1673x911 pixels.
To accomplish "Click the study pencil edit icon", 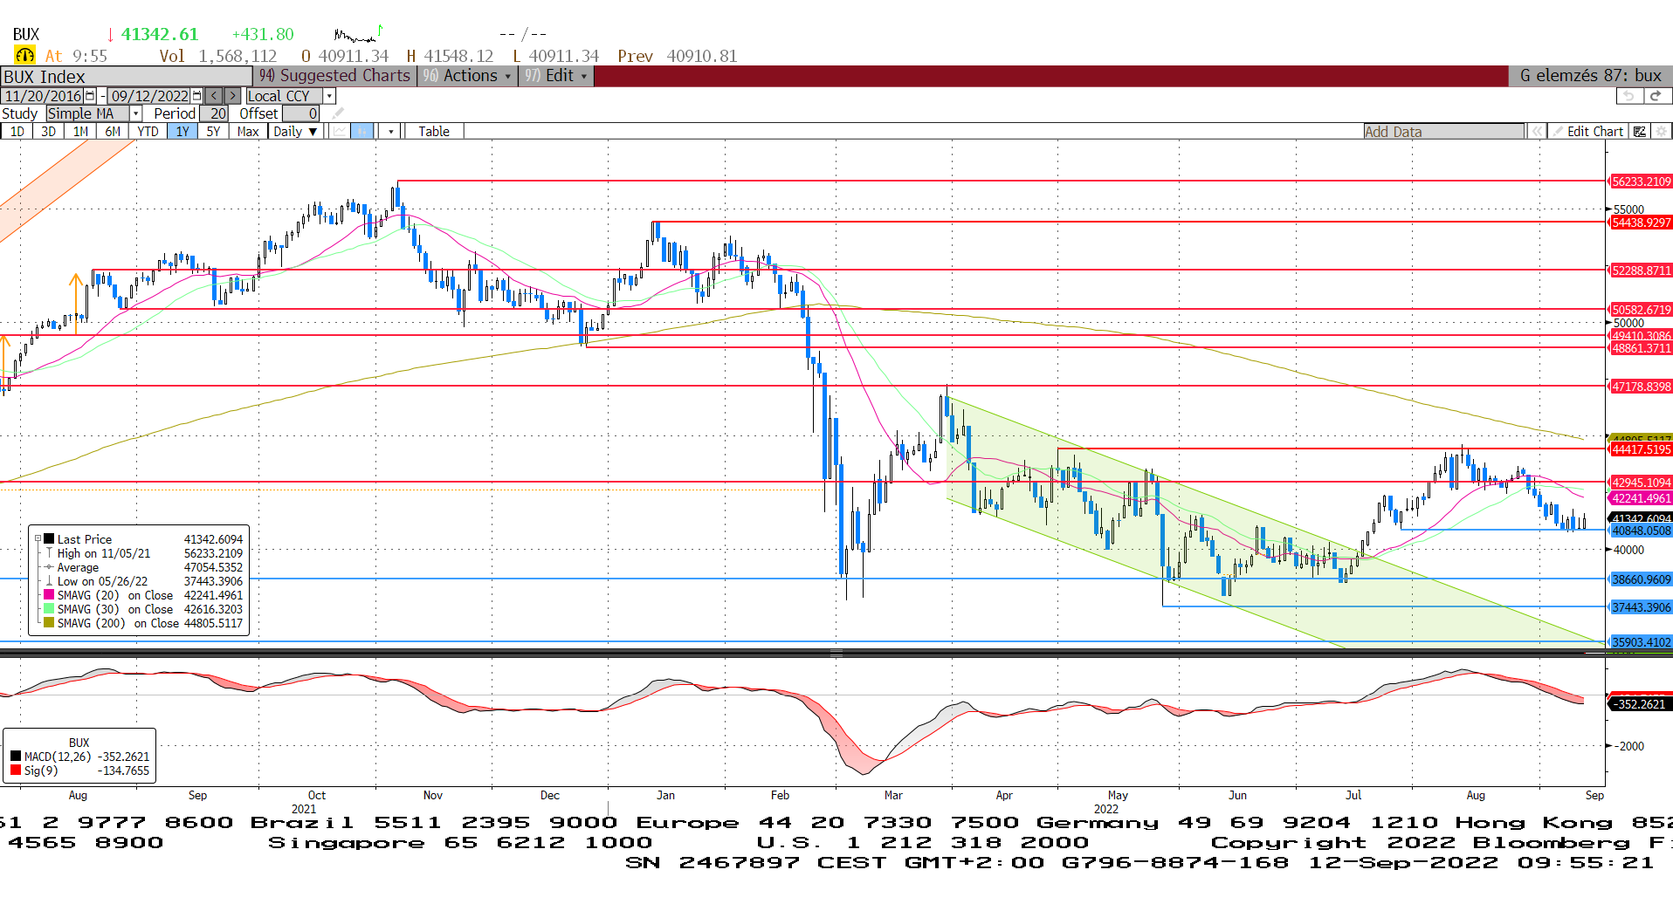I will tap(338, 113).
